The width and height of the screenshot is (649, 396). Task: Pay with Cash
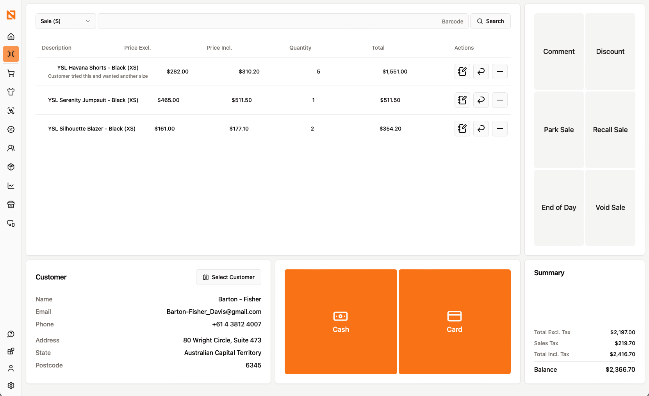[341, 322]
